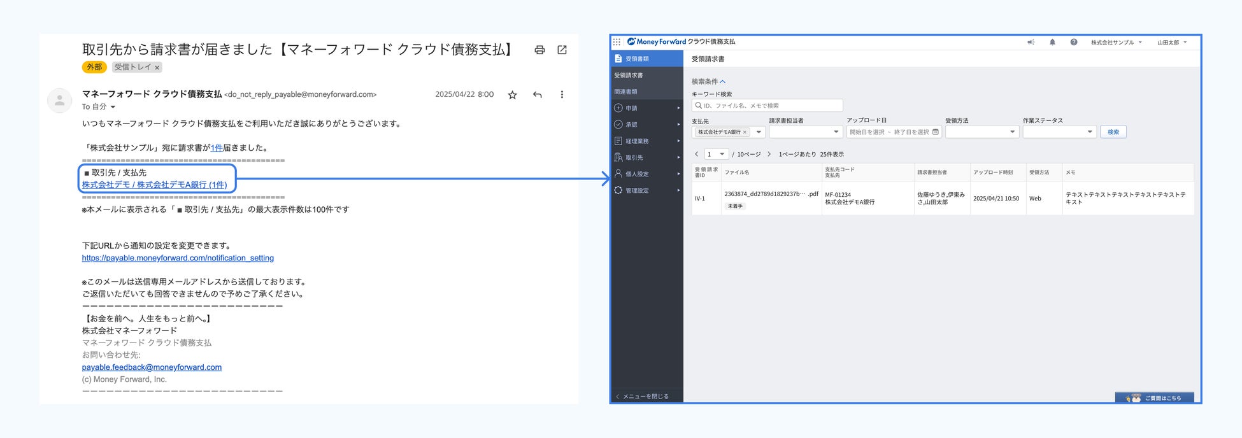This screenshot has width=1242, height=438.
Task: Reply to the email with the arrow icon
Action: [x=538, y=95]
